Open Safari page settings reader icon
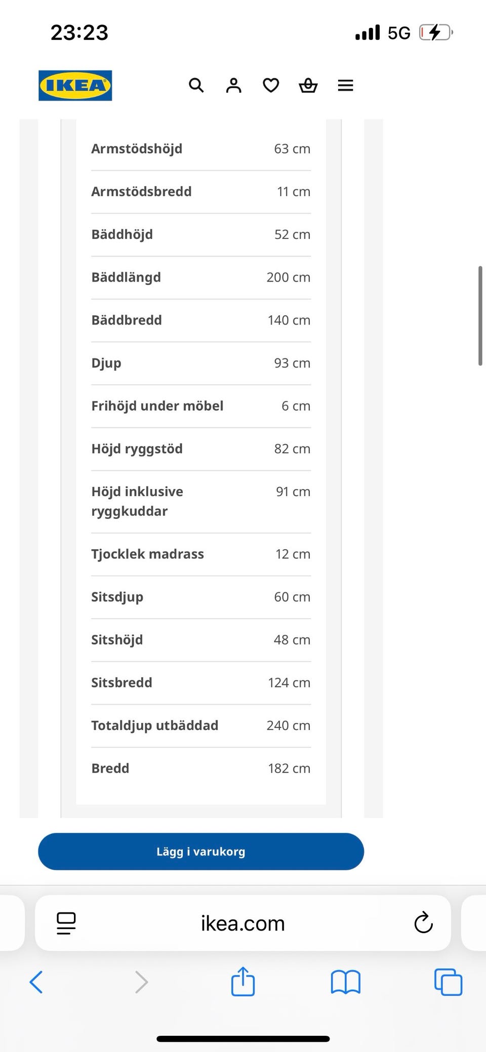The width and height of the screenshot is (486, 1052). 66,923
